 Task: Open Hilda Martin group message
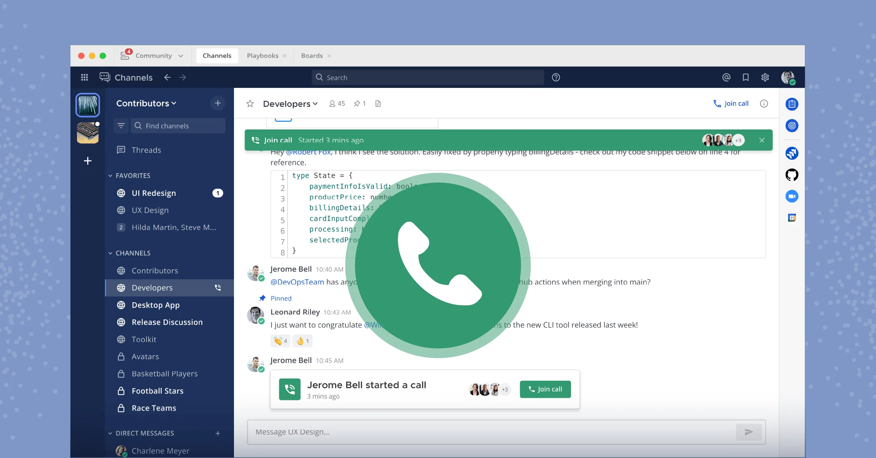pos(170,228)
